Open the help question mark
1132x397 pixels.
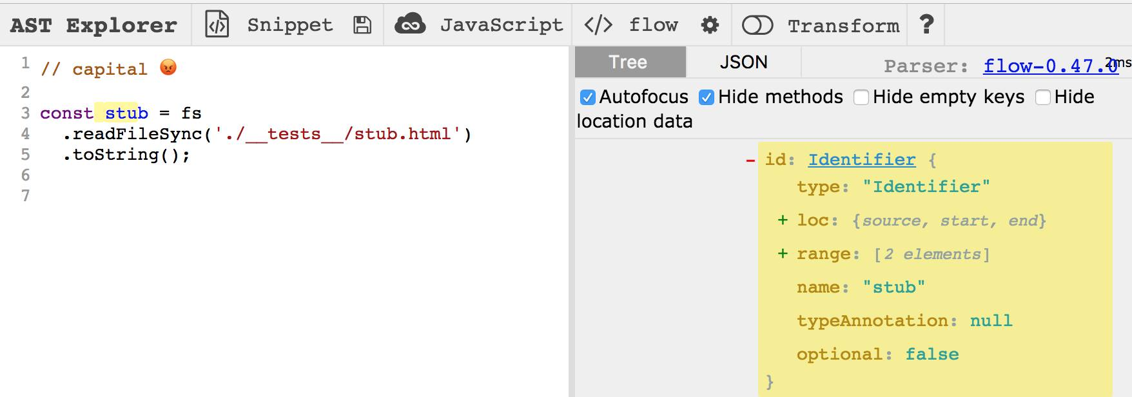coord(926,24)
